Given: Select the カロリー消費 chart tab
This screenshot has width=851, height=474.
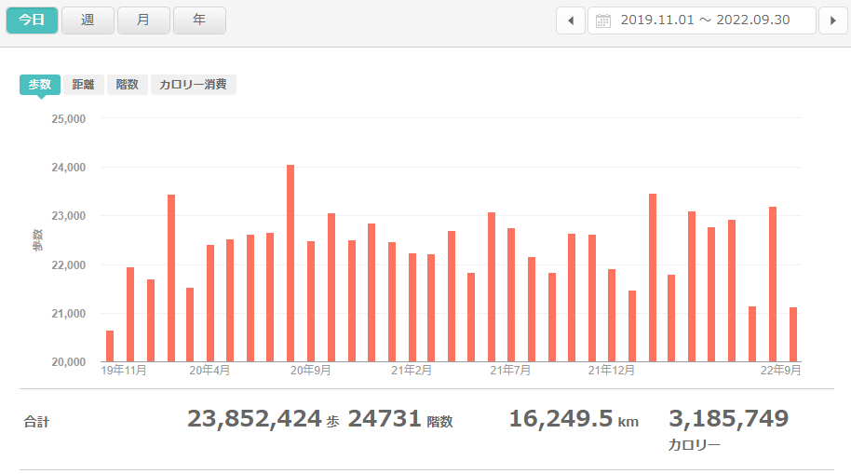Looking at the screenshot, I should pos(194,85).
